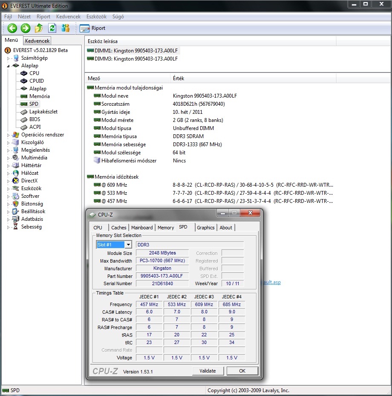This screenshot has width=392, height=396.
Task: Click the Eszközök devices icon in tree
Action: 16,188
